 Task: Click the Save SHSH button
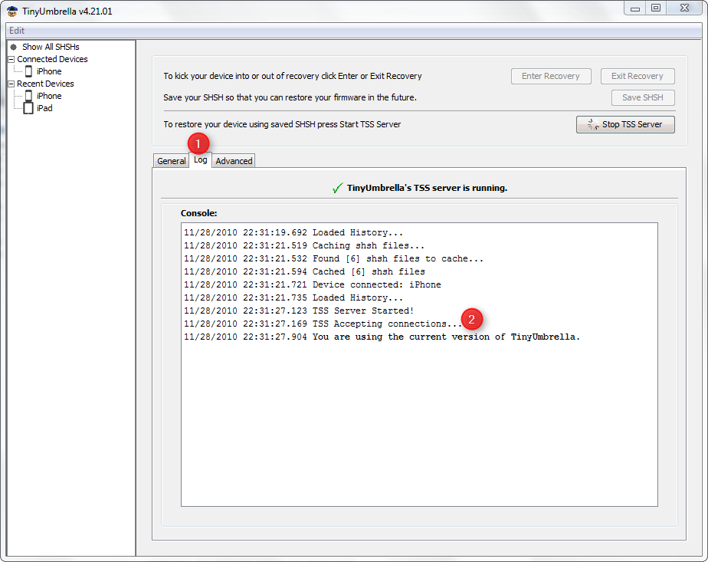(643, 97)
